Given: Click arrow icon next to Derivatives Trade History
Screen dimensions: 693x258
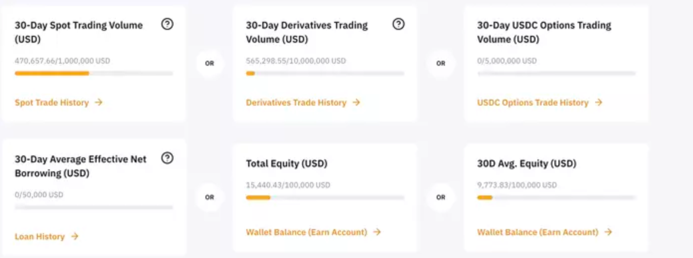Looking at the screenshot, I should point(356,102).
